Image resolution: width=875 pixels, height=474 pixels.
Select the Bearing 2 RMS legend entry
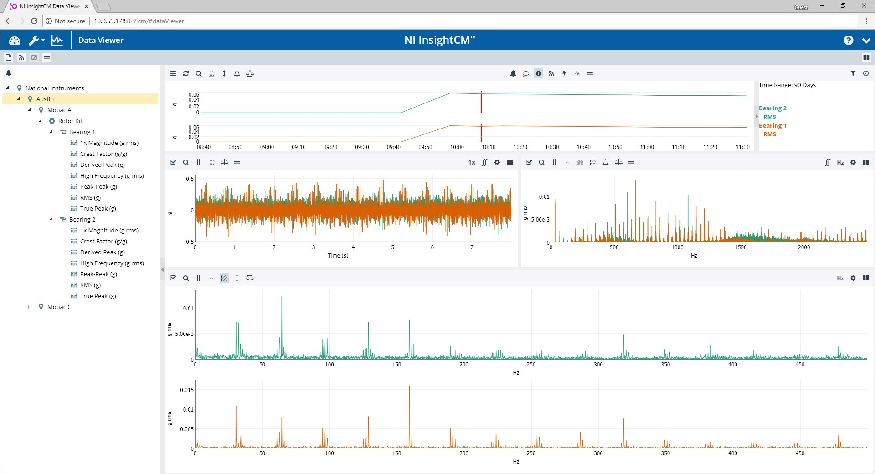pyautogui.click(x=773, y=108)
